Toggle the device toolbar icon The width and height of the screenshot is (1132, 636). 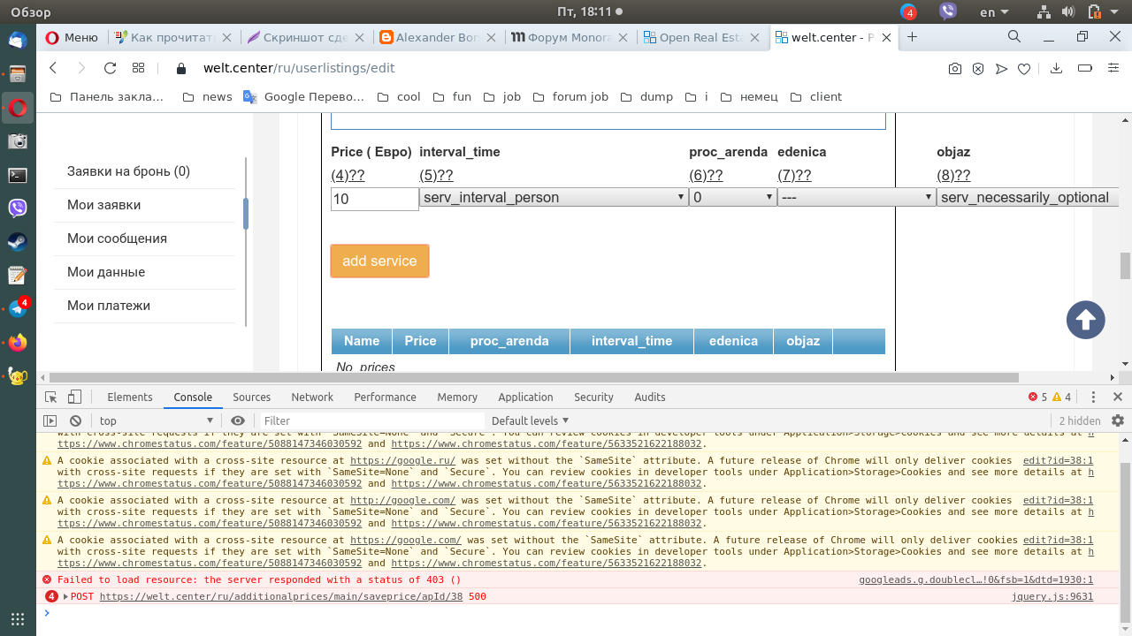[75, 397]
